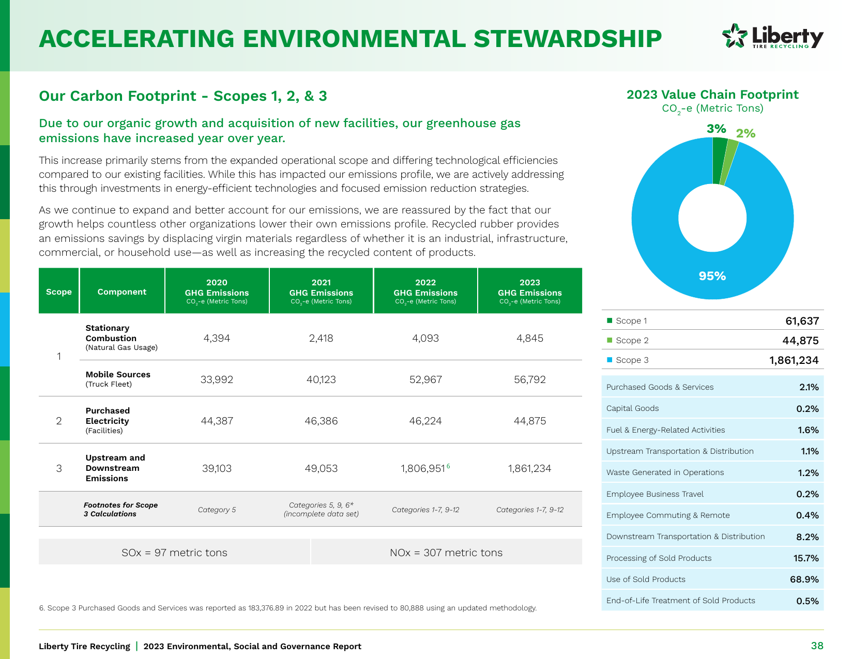Click the 'Fuel & Energy-Related Activities' row
Viewport: 853px width, 659px height.
click(x=712, y=430)
